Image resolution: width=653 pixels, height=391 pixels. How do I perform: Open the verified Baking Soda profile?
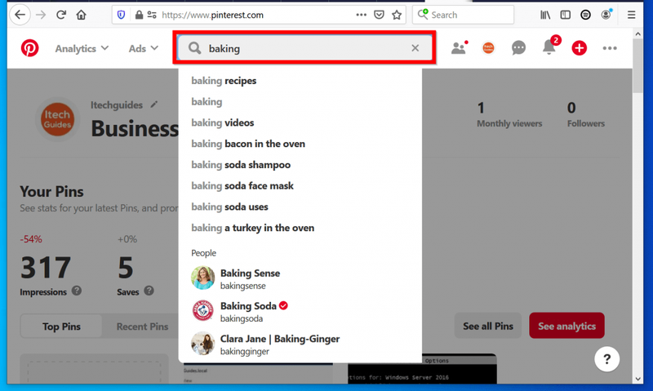(300, 311)
